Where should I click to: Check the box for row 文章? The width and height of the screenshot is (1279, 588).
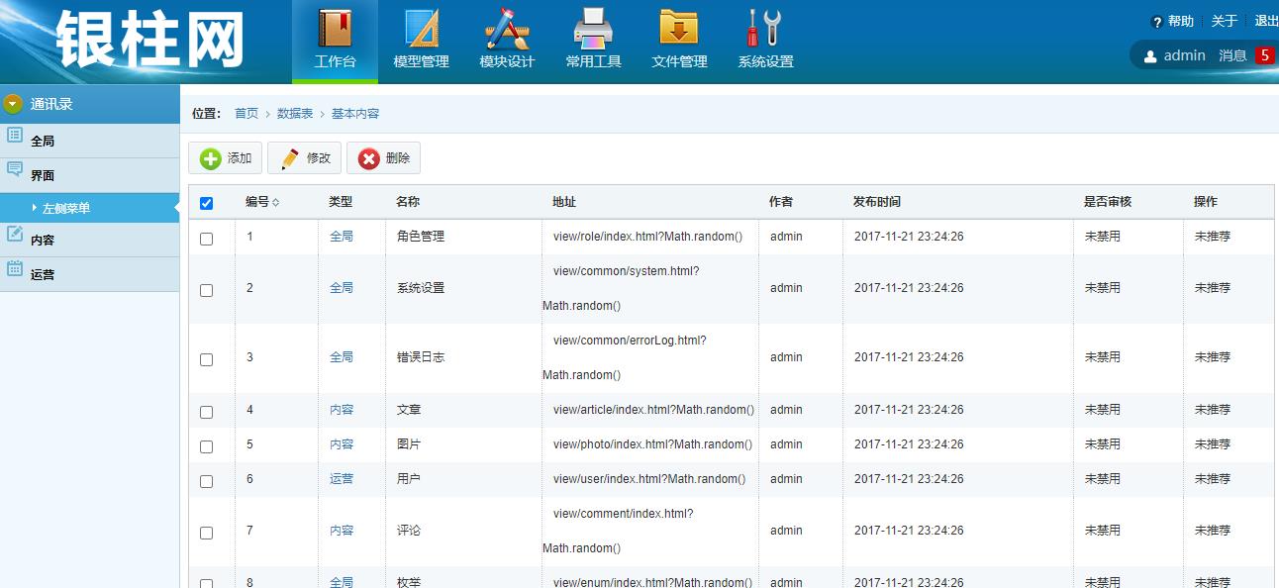(207, 412)
